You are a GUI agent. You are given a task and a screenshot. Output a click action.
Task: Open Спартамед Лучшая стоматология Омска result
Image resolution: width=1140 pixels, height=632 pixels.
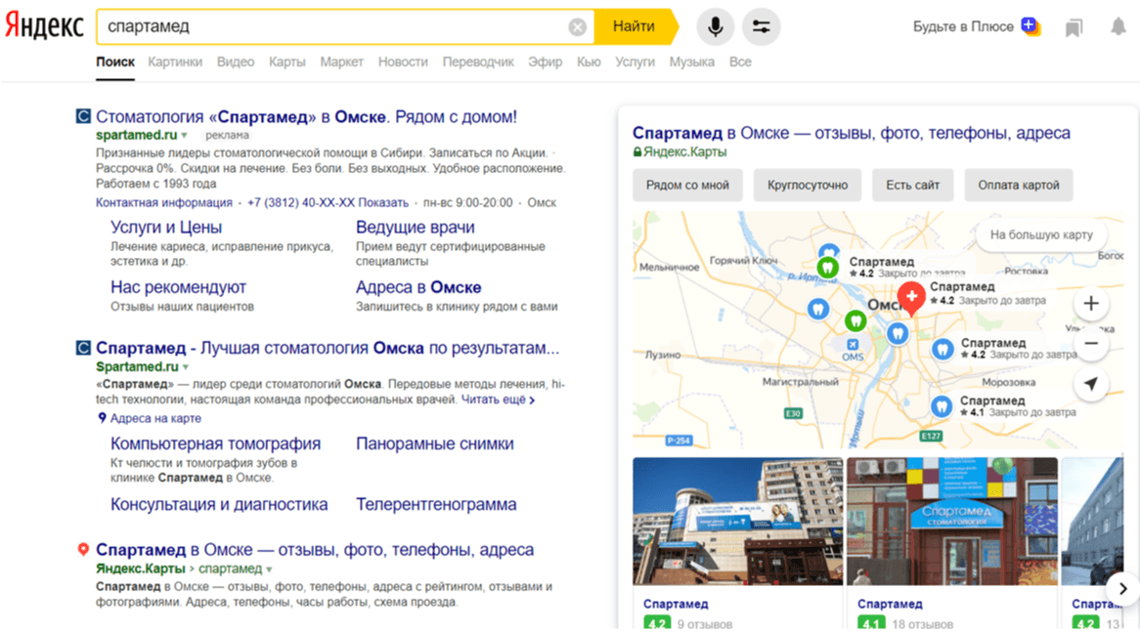[328, 348]
